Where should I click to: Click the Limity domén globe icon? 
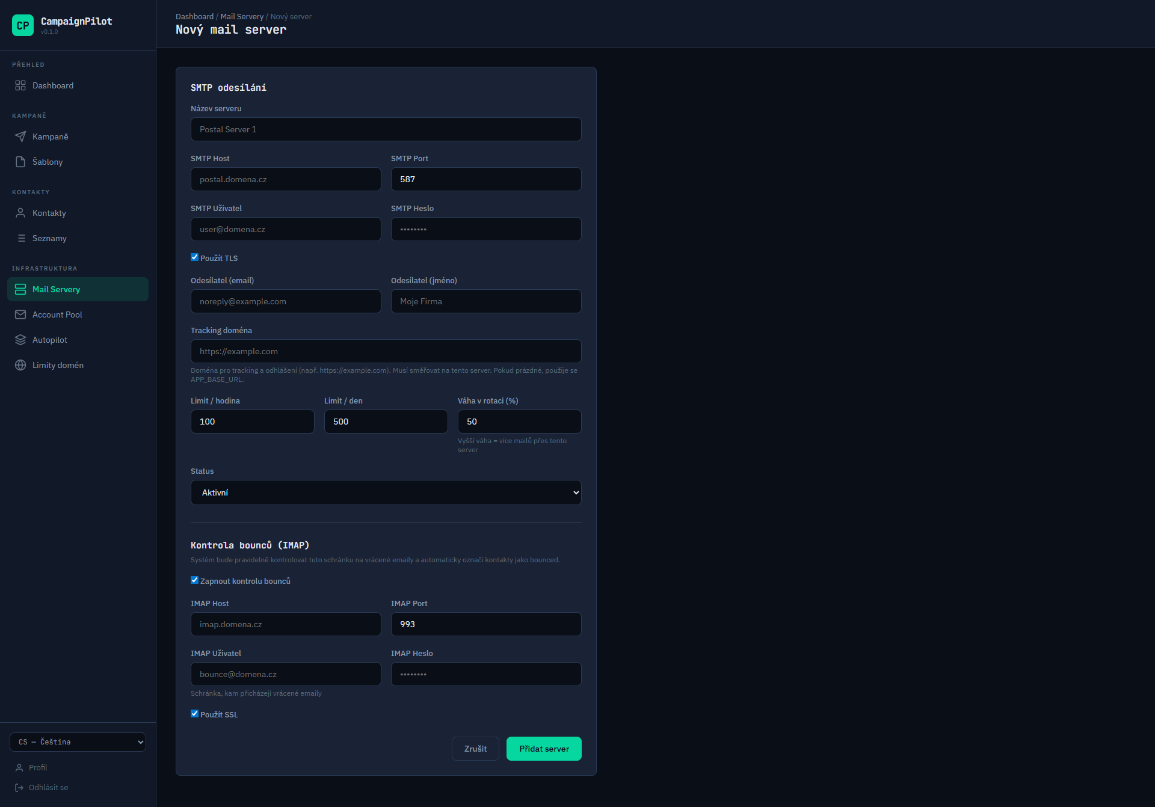(20, 365)
